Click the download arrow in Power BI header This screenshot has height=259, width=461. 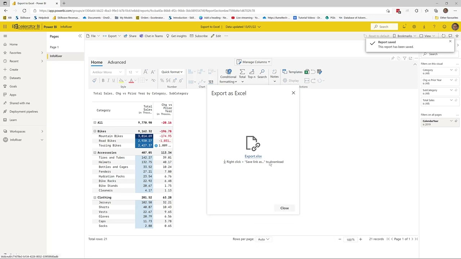424,27
